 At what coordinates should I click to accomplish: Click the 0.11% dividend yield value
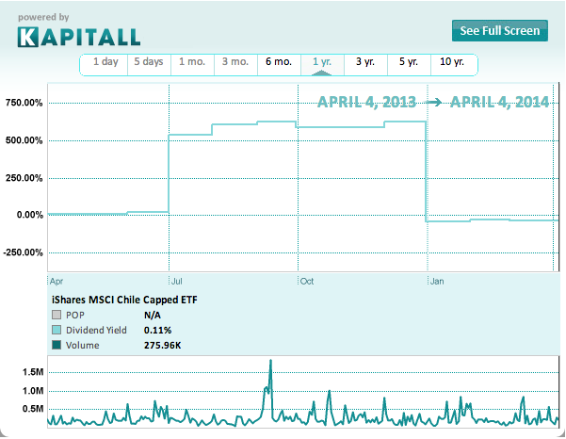pos(157,330)
